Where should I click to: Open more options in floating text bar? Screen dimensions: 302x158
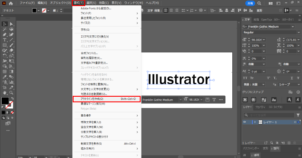coord(221,100)
